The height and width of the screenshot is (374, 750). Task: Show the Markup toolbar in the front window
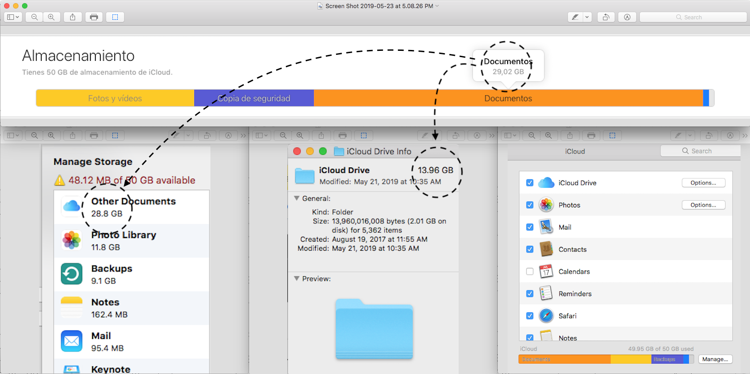click(x=627, y=17)
